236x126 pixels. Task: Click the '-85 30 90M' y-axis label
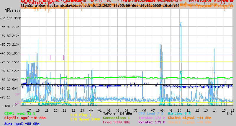(9, 80)
